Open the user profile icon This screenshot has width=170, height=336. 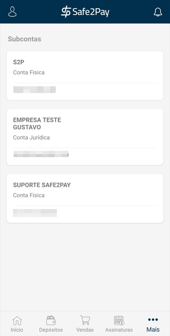(13, 12)
